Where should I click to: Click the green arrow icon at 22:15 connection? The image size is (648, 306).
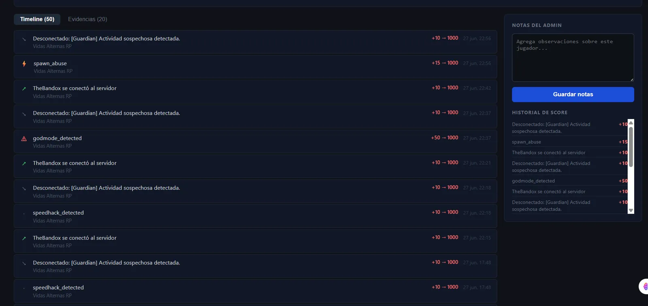pyautogui.click(x=24, y=238)
